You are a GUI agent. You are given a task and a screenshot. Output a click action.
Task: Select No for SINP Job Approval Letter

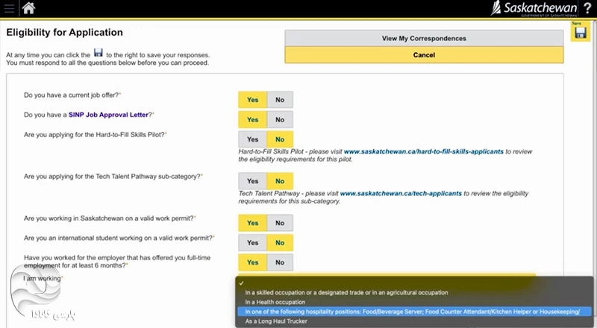click(x=280, y=119)
